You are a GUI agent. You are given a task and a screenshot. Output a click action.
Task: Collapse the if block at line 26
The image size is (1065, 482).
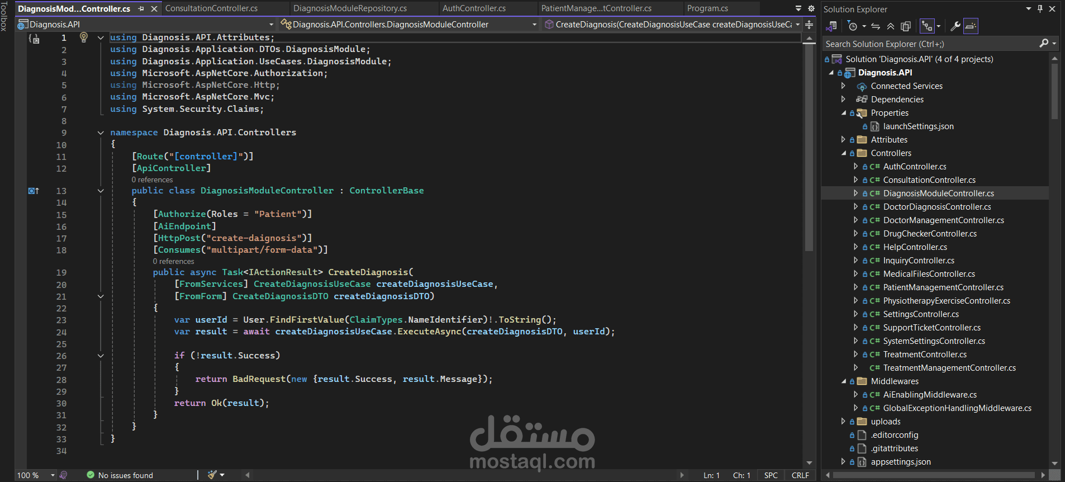pos(101,356)
